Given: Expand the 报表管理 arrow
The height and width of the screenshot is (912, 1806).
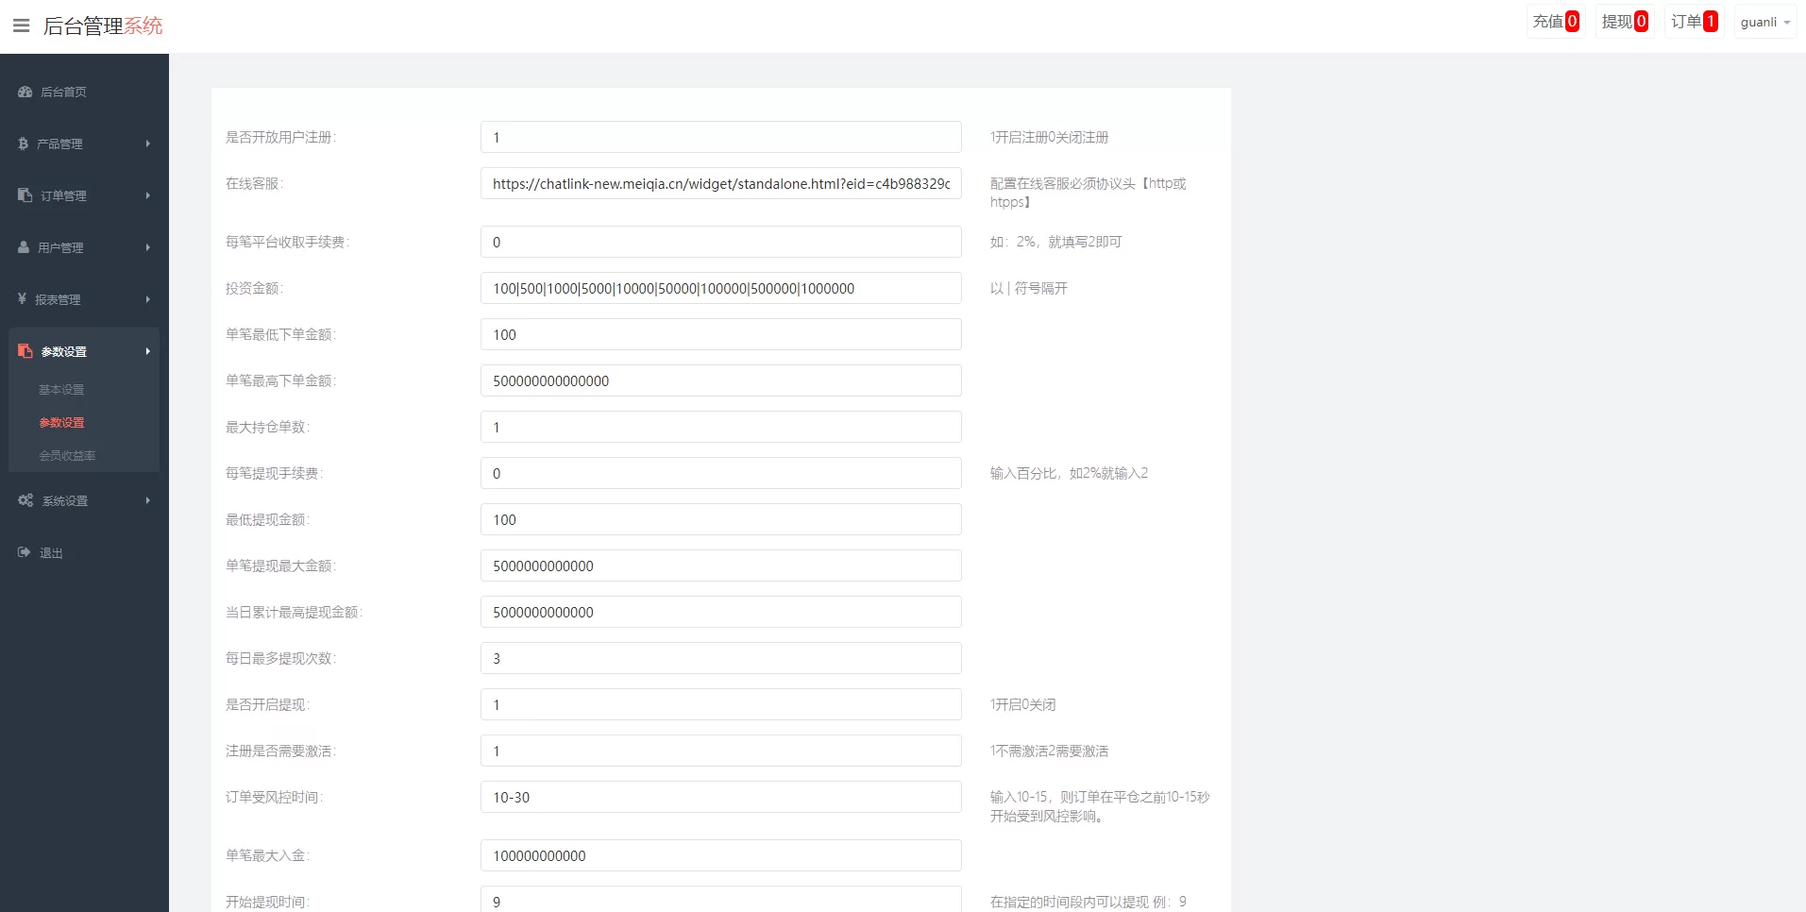Looking at the screenshot, I should pyautogui.click(x=148, y=299).
